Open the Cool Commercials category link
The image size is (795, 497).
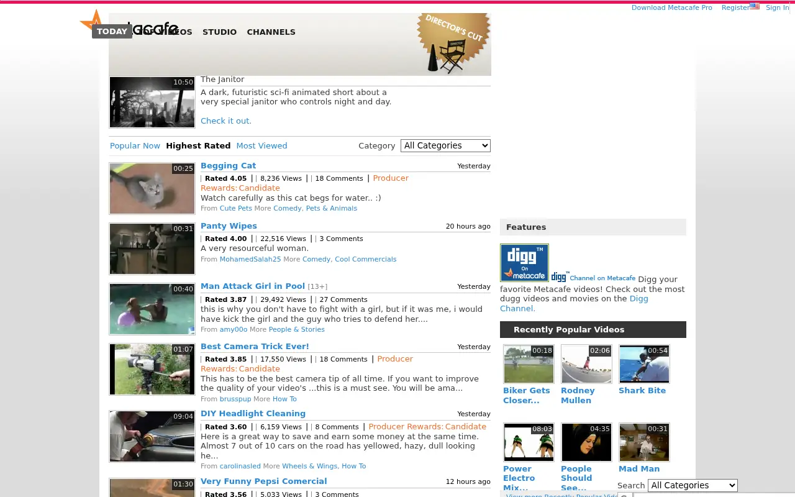(365, 259)
